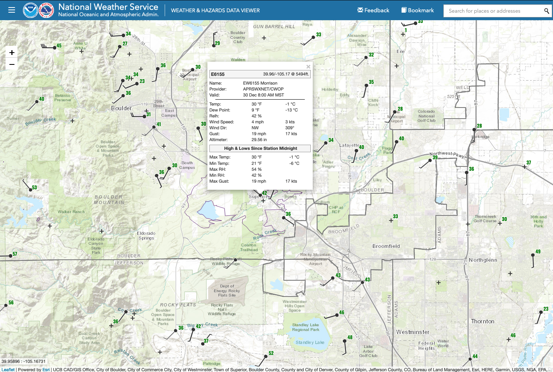Select the station marker showing 23 near Thornton
The height and width of the screenshot is (372, 553).
(x=541, y=312)
